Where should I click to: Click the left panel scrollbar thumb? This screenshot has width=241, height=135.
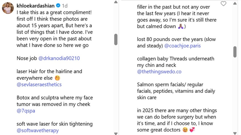(116, 40)
